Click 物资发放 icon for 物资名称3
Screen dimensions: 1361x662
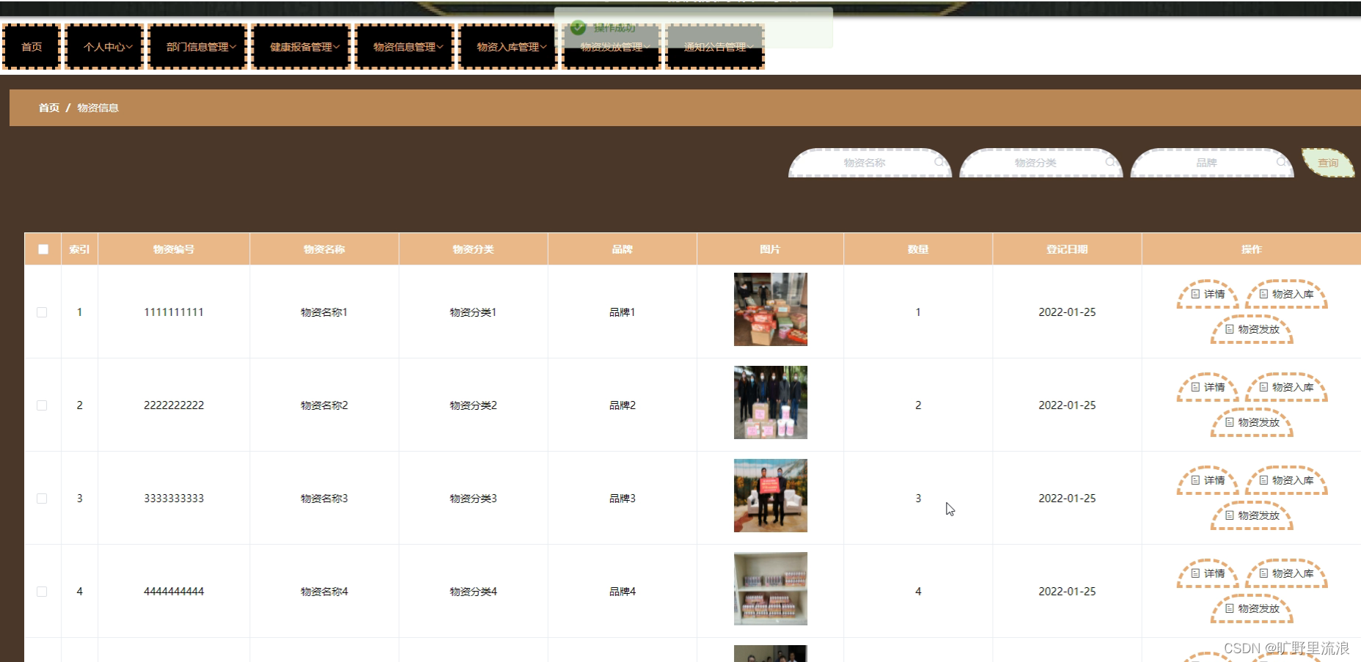coord(1251,515)
